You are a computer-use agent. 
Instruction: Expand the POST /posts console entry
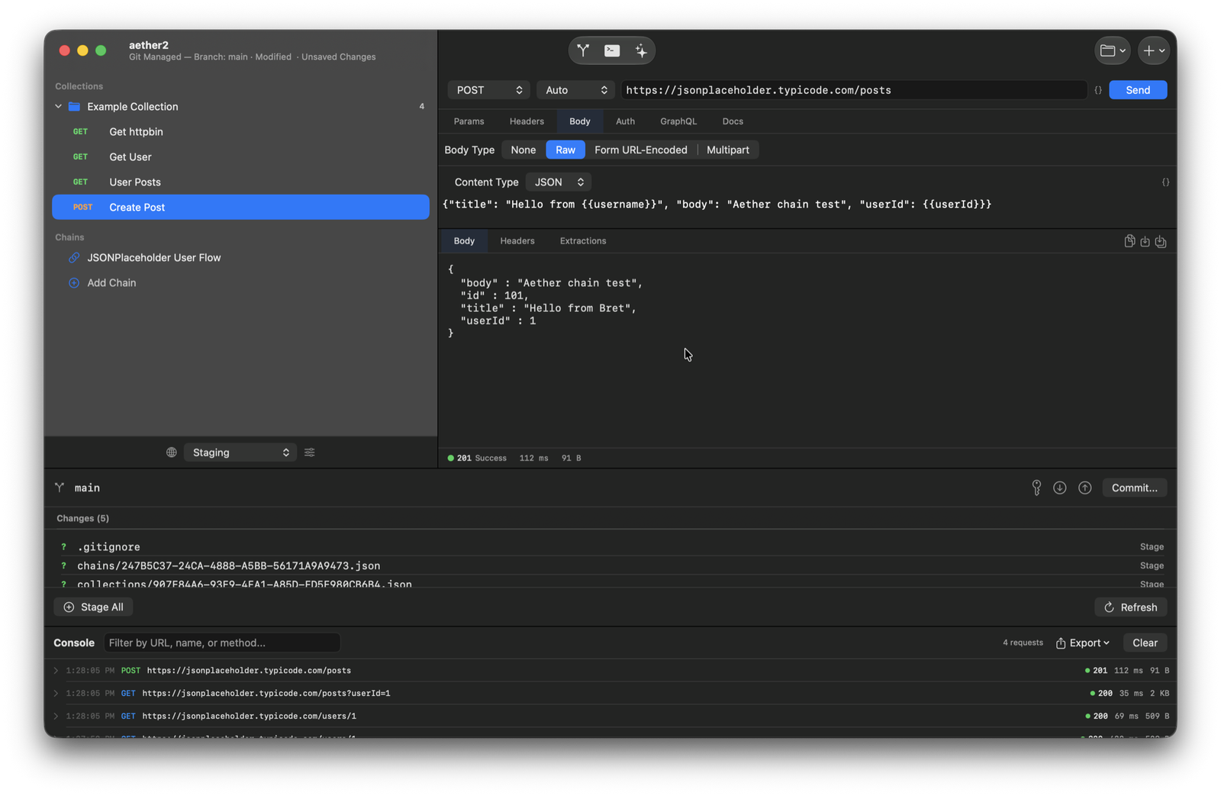point(56,671)
